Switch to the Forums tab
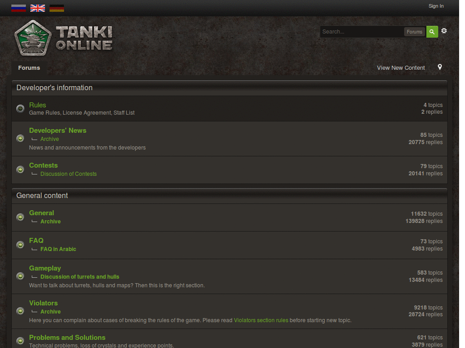The height and width of the screenshot is (348, 465). (29, 68)
